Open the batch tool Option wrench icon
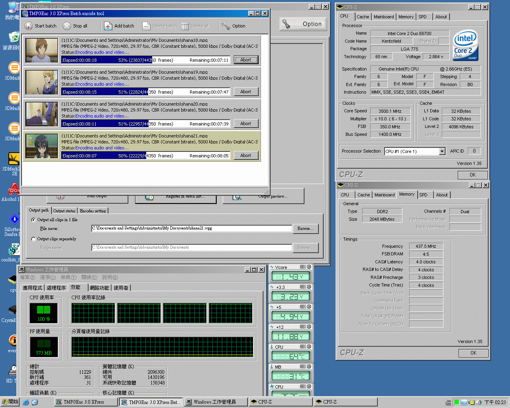 pyautogui.click(x=226, y=26)
